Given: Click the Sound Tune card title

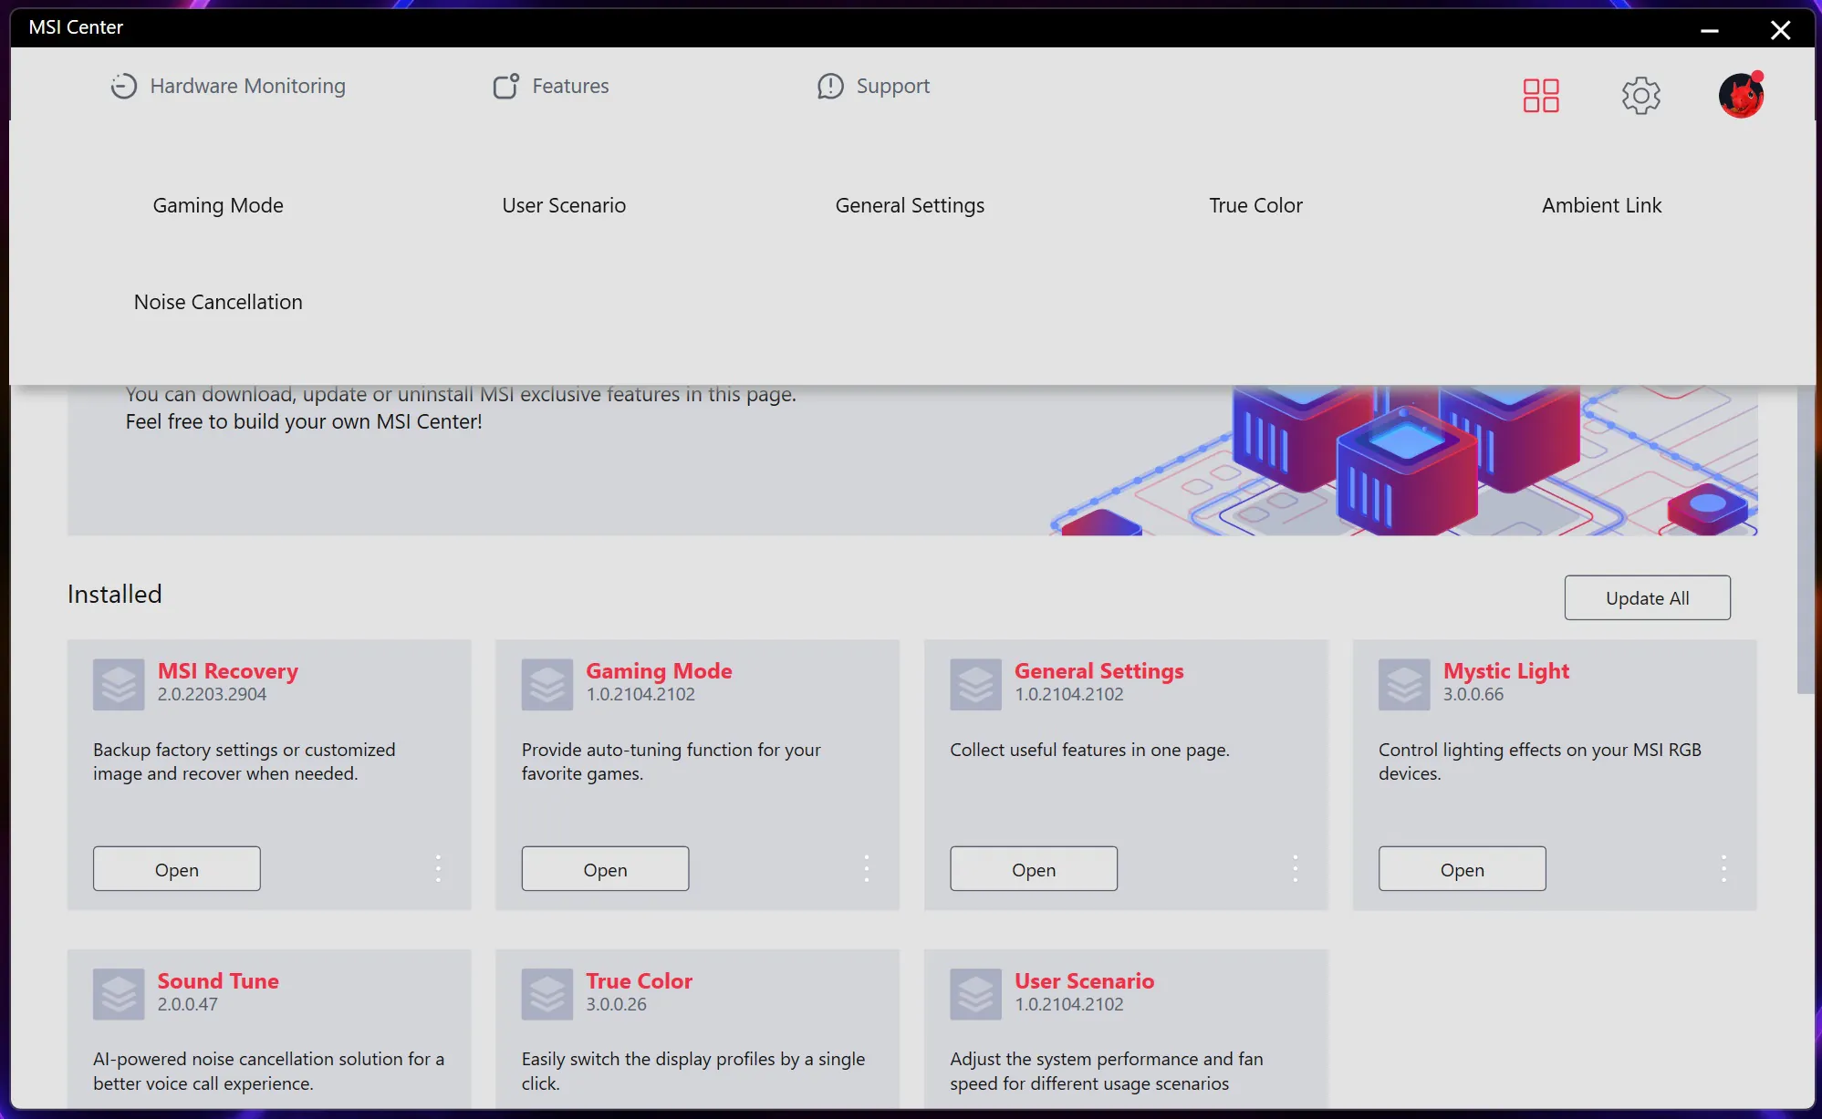Looking at the screenshot, I should point(218,980).
